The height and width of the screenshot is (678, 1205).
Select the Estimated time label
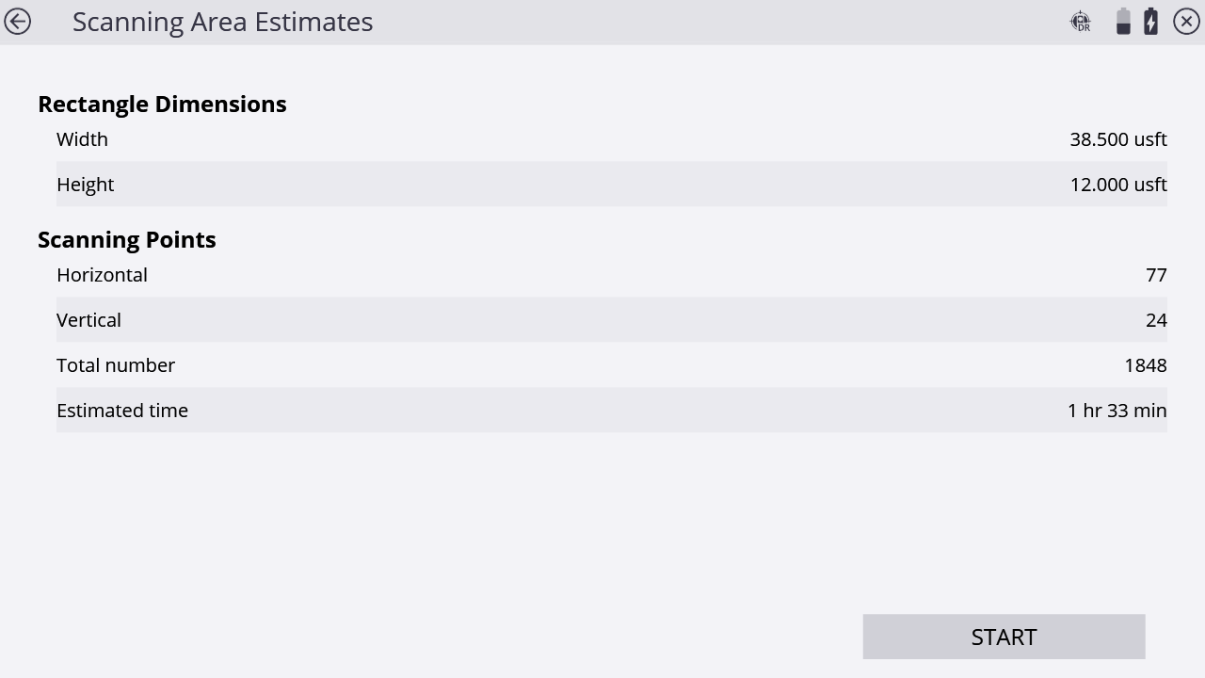coord(122,411)
